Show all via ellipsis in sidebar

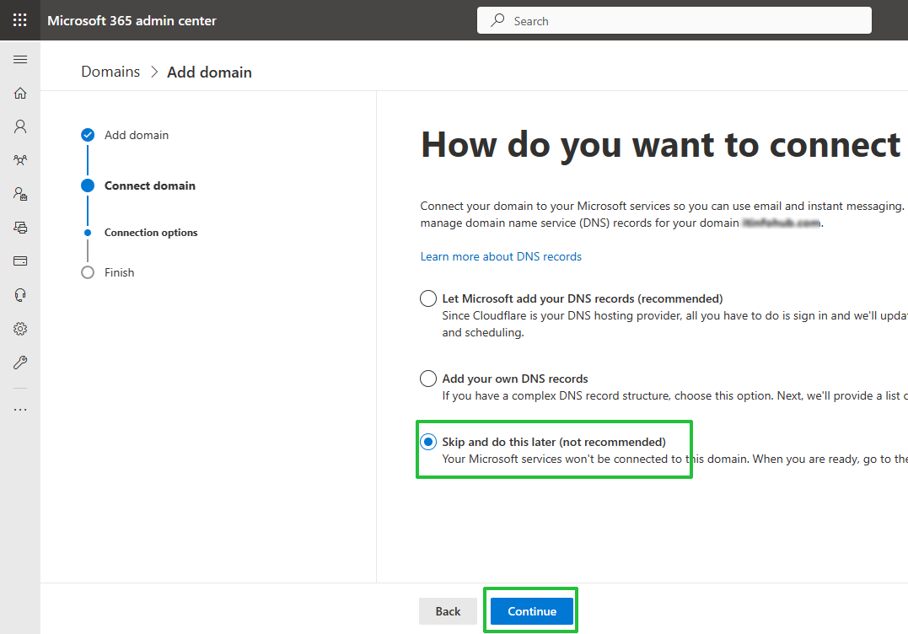pyautogui.click(x=20, y=410)
